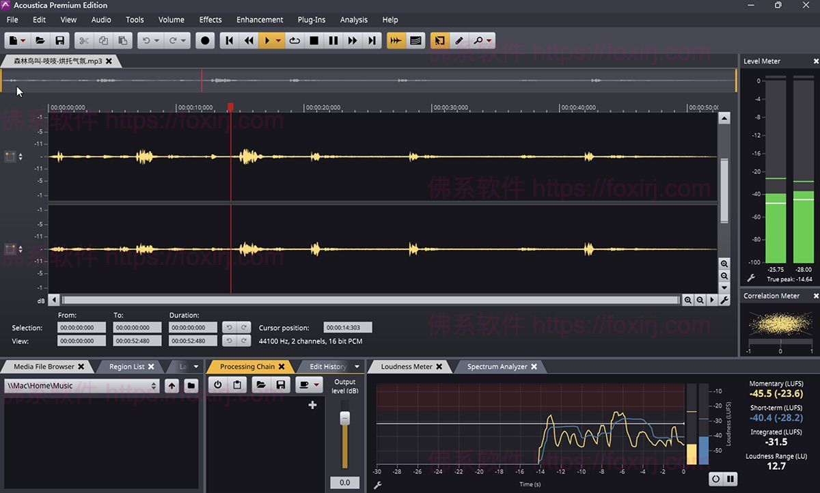Select the Time Selection tool
The image size is (820, 493).
click(x=441, y=40)
